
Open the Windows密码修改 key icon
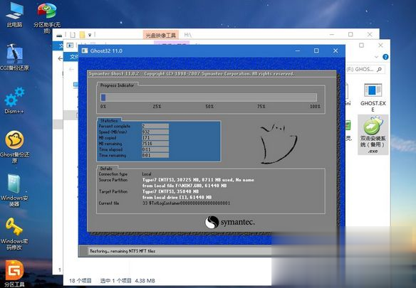tap(14, 233)
